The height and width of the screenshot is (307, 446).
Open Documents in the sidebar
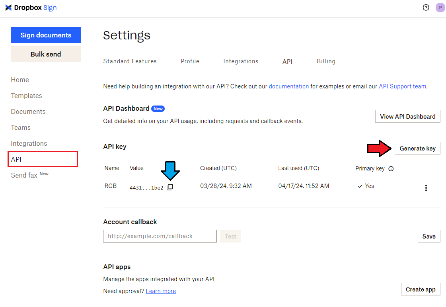point(28,111)
